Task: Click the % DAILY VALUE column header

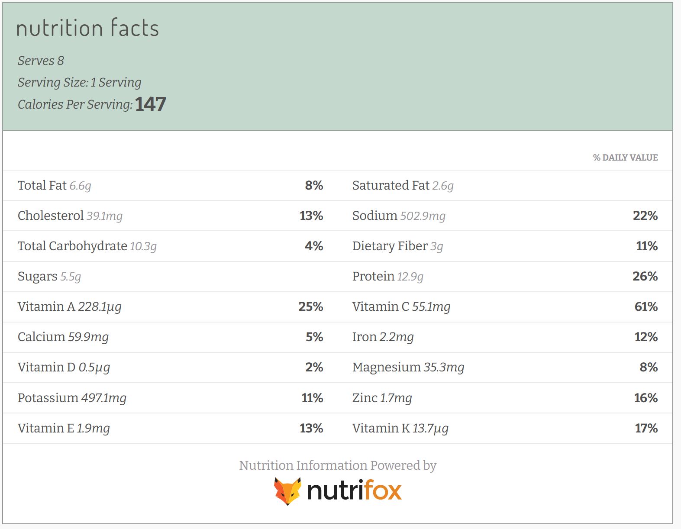Action: point(625,158)
